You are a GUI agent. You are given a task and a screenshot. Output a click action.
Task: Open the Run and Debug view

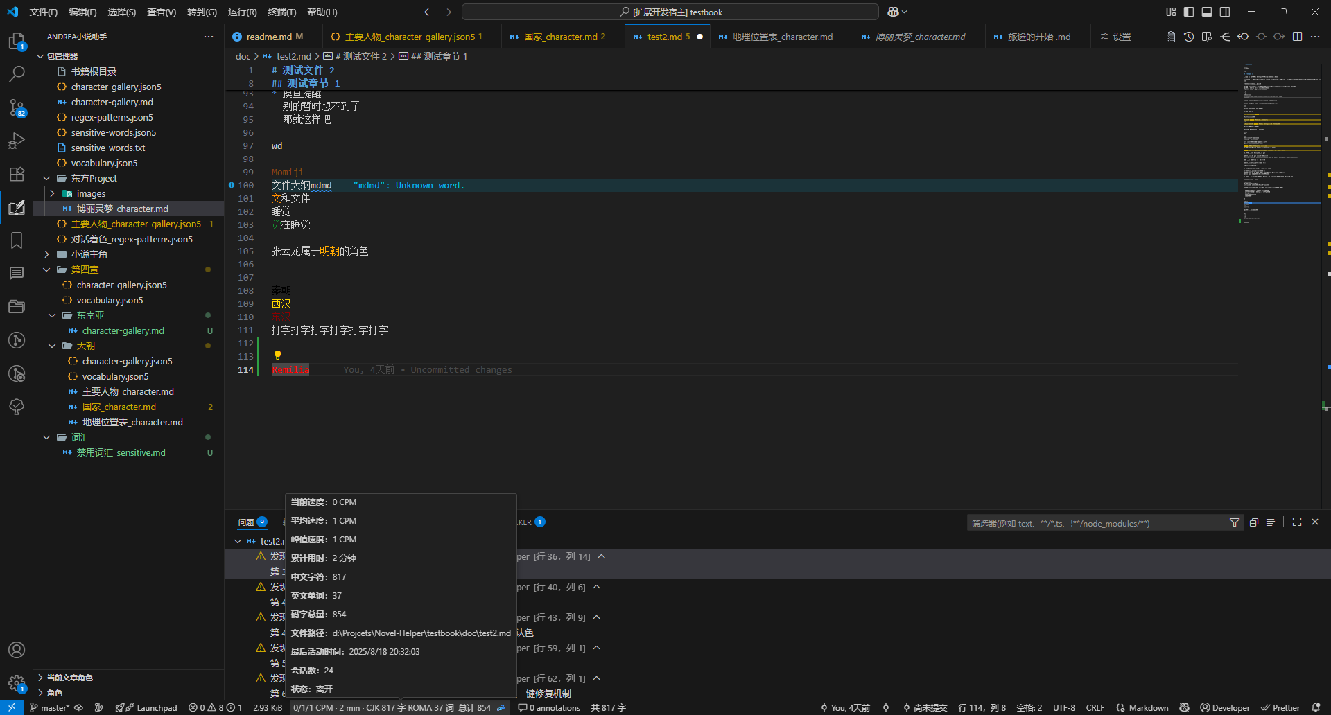click(x=17, y=141)
